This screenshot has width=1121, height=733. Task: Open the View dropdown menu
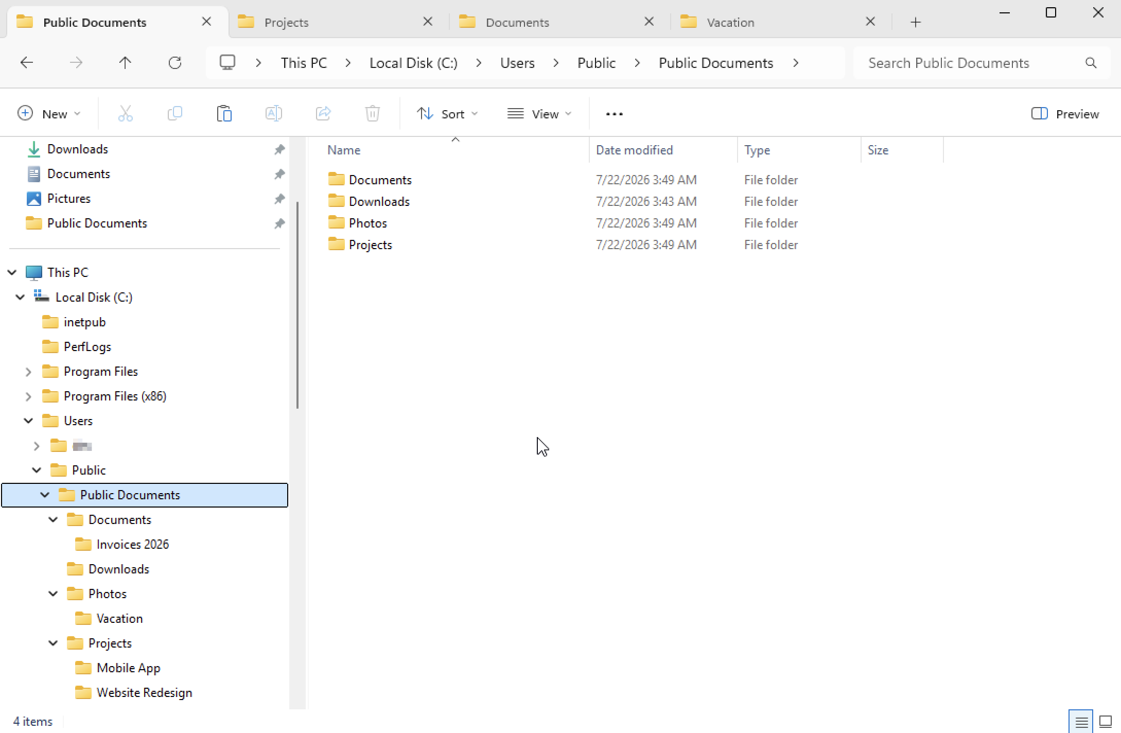point(539,114)
